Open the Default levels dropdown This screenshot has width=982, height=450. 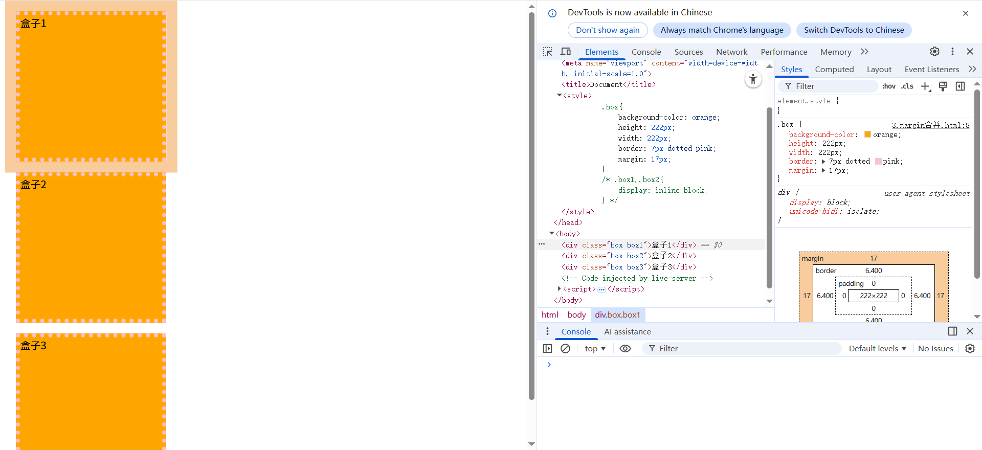[877, 349]
